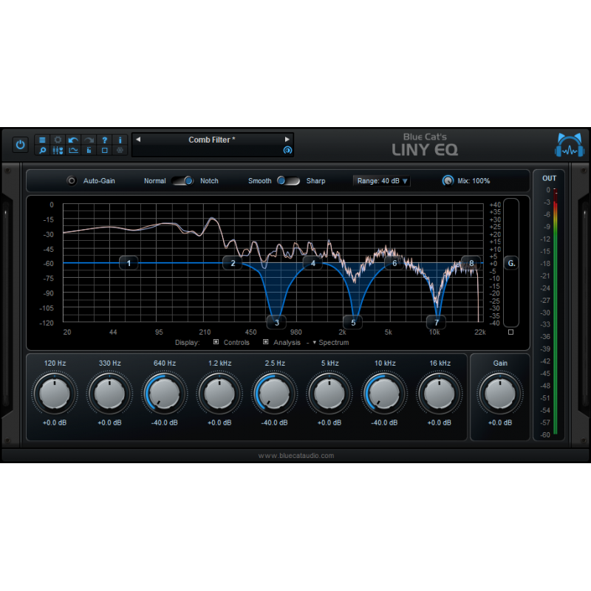Click the Comb Filter preset name

pyautogui.click(x=212, y=140)
